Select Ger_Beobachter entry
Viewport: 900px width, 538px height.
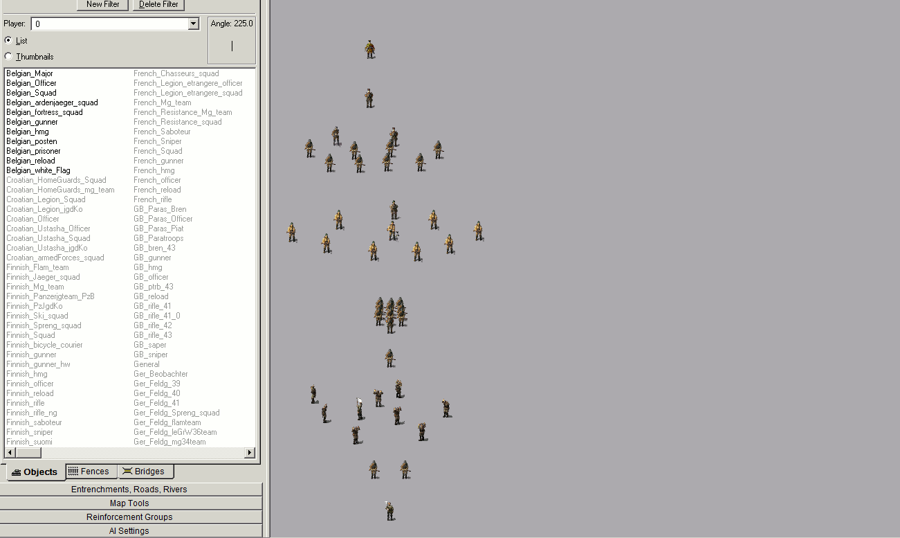pyautogui.click(x=160, y=374)
